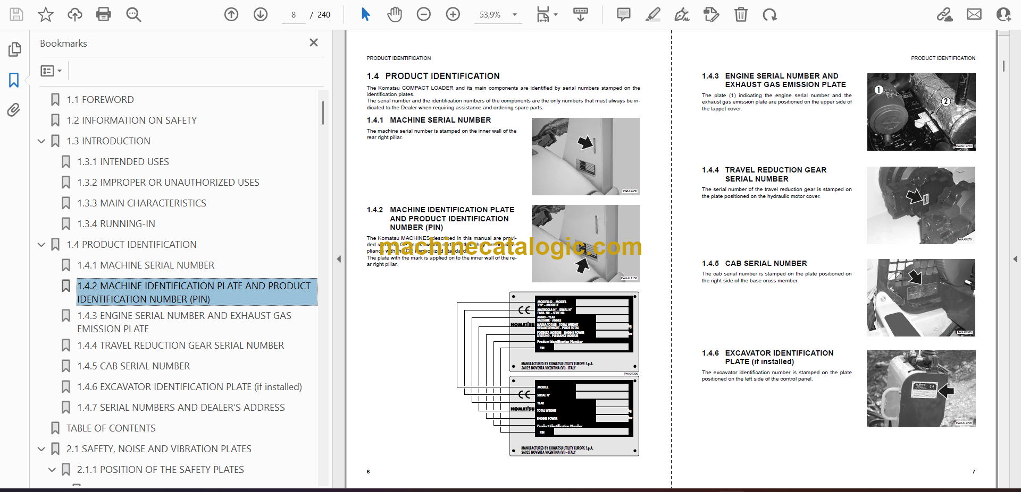Open 1.4.4 TRAVEL REDUCTION GEAR bookmark

coord(180,346)
